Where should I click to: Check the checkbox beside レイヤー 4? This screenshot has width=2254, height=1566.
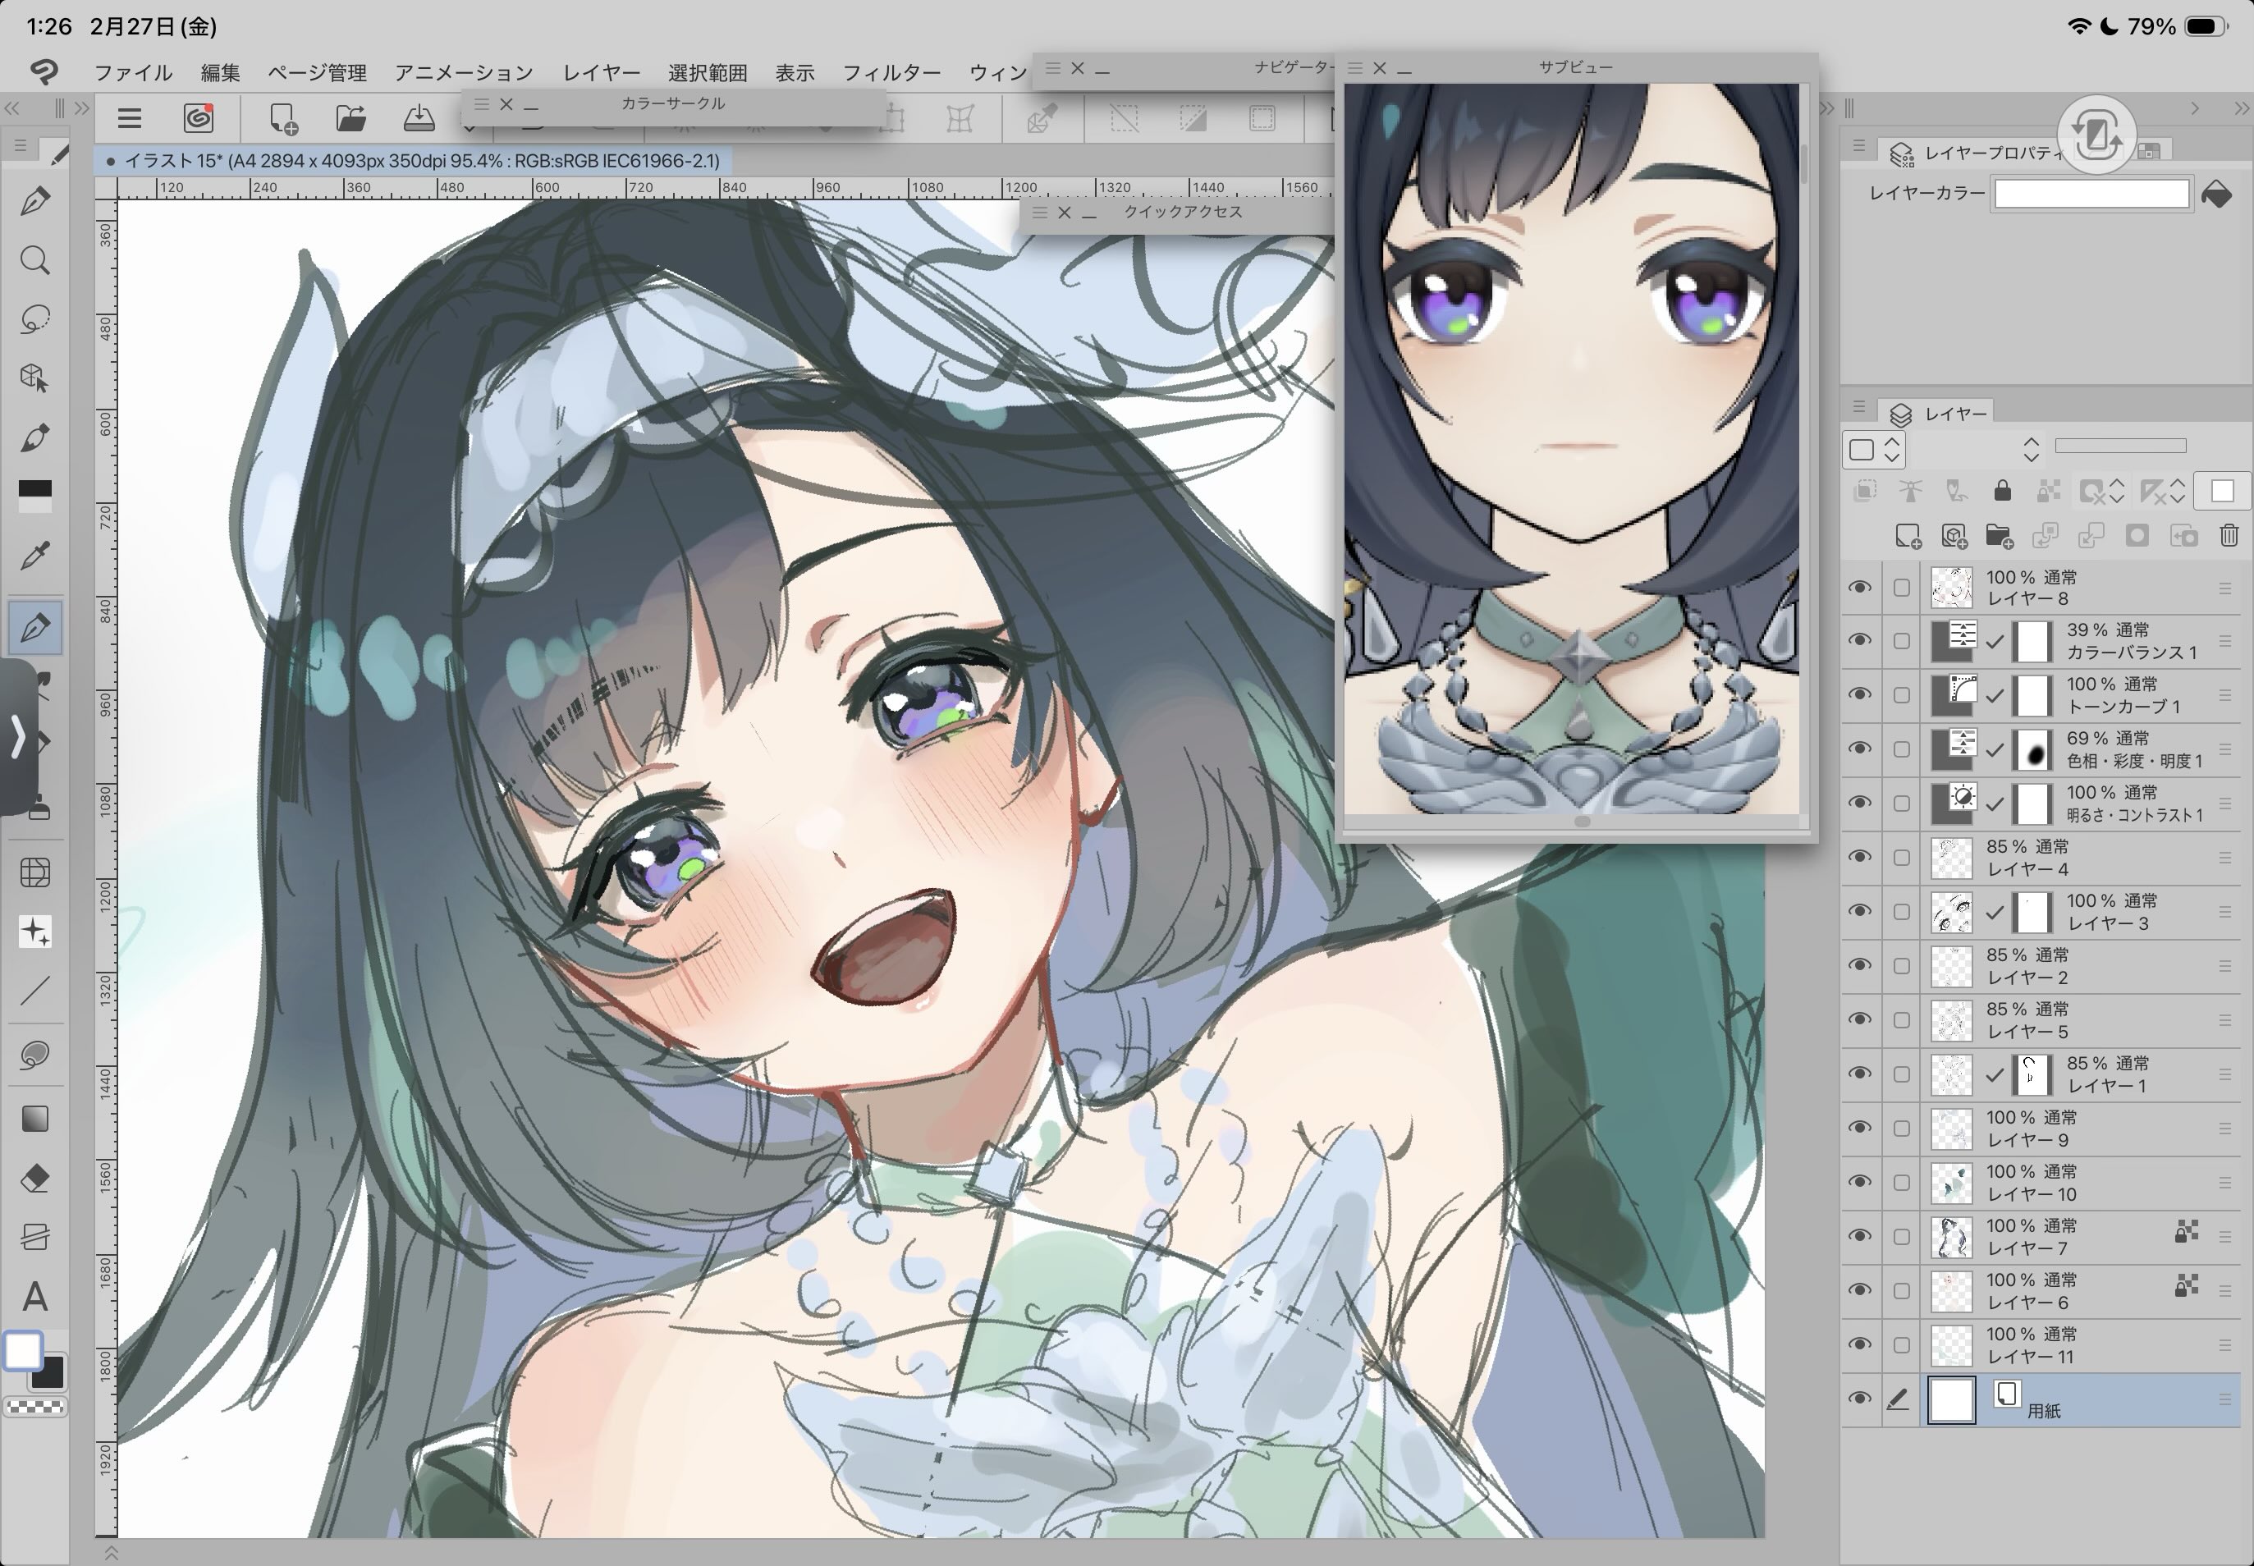tap(1901, 859)
